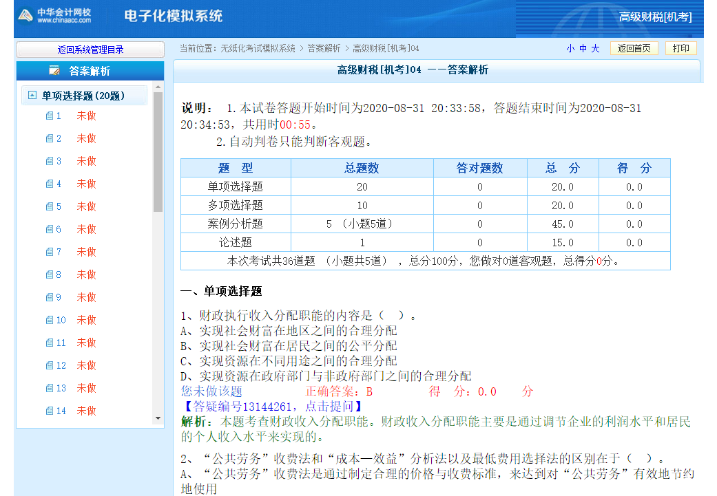Set font size to 中
Viewport: 717px width, 496px height.
click(583, 48)
